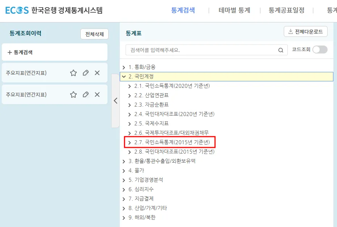
Task: Select 3. 환율/통관수출입/외환보유액 row text
Action: [x=162, y=161]
